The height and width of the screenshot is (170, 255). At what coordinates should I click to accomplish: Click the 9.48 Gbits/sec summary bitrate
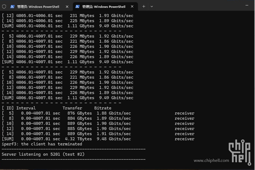tap(114, 139)
